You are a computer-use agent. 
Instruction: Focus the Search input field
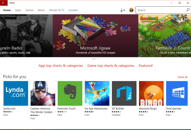tap(160, 10)
